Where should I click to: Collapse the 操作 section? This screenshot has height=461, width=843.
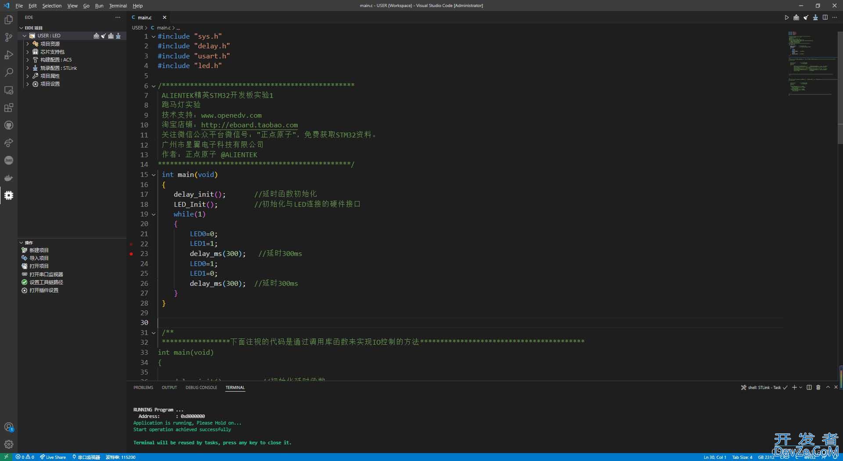pyautogui.click(x=22, y=242)
